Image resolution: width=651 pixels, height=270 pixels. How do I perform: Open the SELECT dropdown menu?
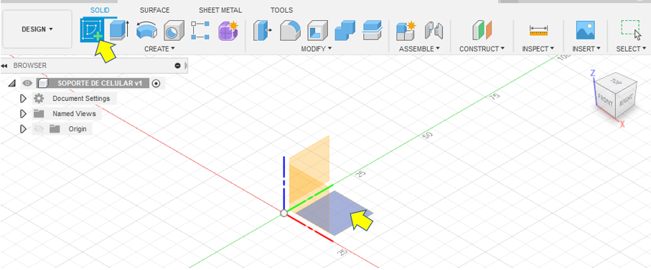click(631, 49)
